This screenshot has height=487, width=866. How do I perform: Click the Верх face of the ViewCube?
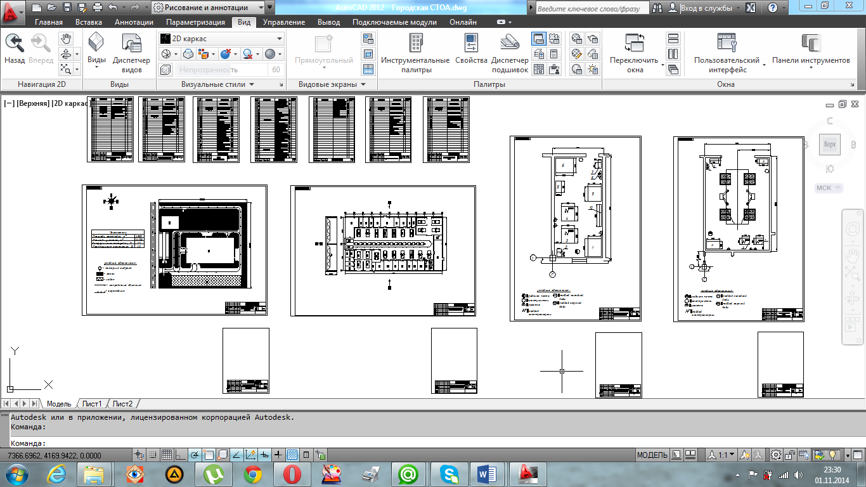pyautogui.click(x=830, y=145)
